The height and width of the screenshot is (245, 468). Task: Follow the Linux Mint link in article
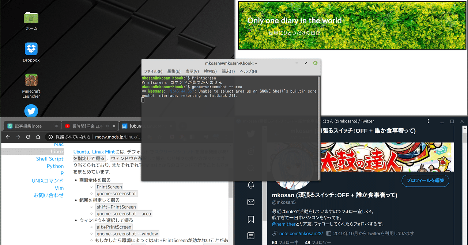click(103, 152)
